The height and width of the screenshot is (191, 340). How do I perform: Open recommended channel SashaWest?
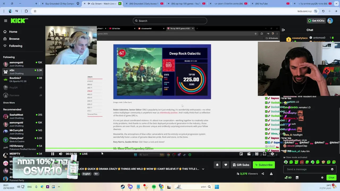point(23,116)
